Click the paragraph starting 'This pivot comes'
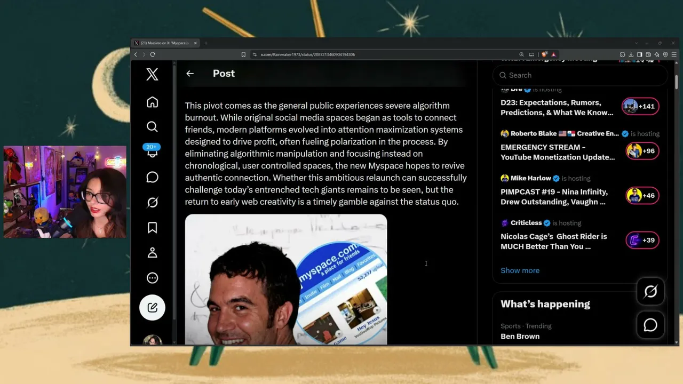This screenshot has width=683, height=384. coord(326,154)
